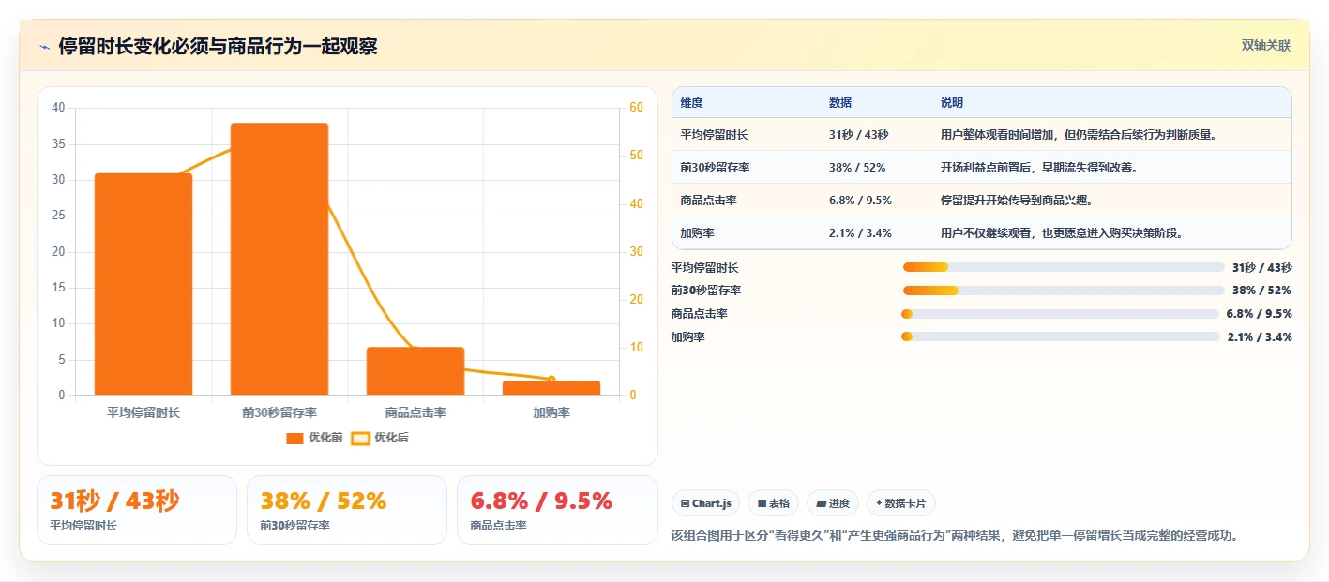1329x582 pixels.
Task: Click the line point above 加购率 bar
Action: [x=551, y=380]
